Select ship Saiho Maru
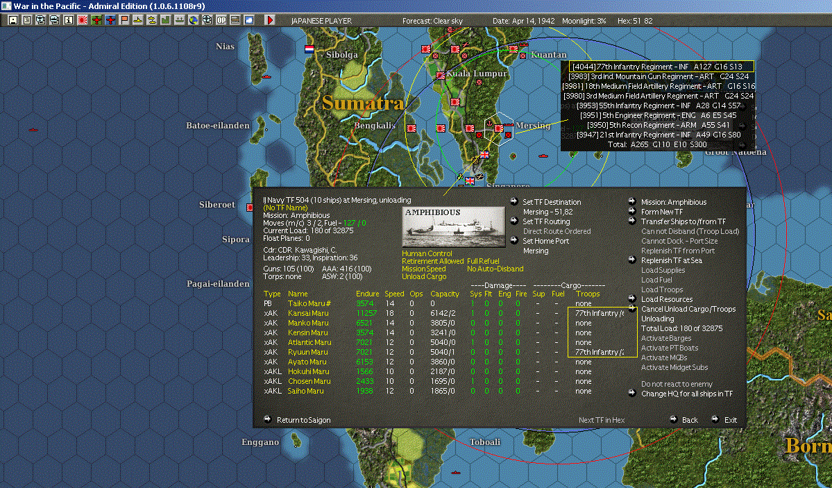This screenshot has width=832, height=488. point(305,391)
